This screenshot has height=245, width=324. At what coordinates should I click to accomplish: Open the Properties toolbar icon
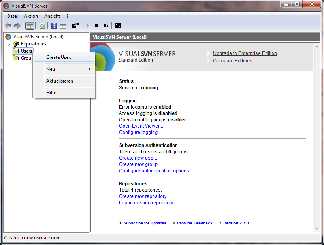coord(75,26)
